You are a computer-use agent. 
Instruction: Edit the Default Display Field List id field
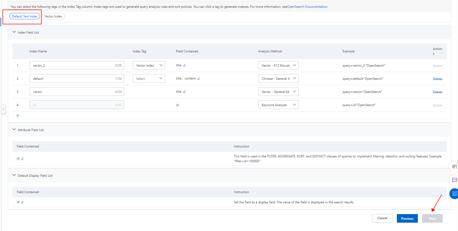coord(22,202)
